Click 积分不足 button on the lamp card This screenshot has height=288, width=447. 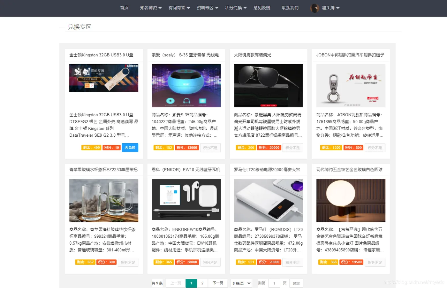point(375,263)
